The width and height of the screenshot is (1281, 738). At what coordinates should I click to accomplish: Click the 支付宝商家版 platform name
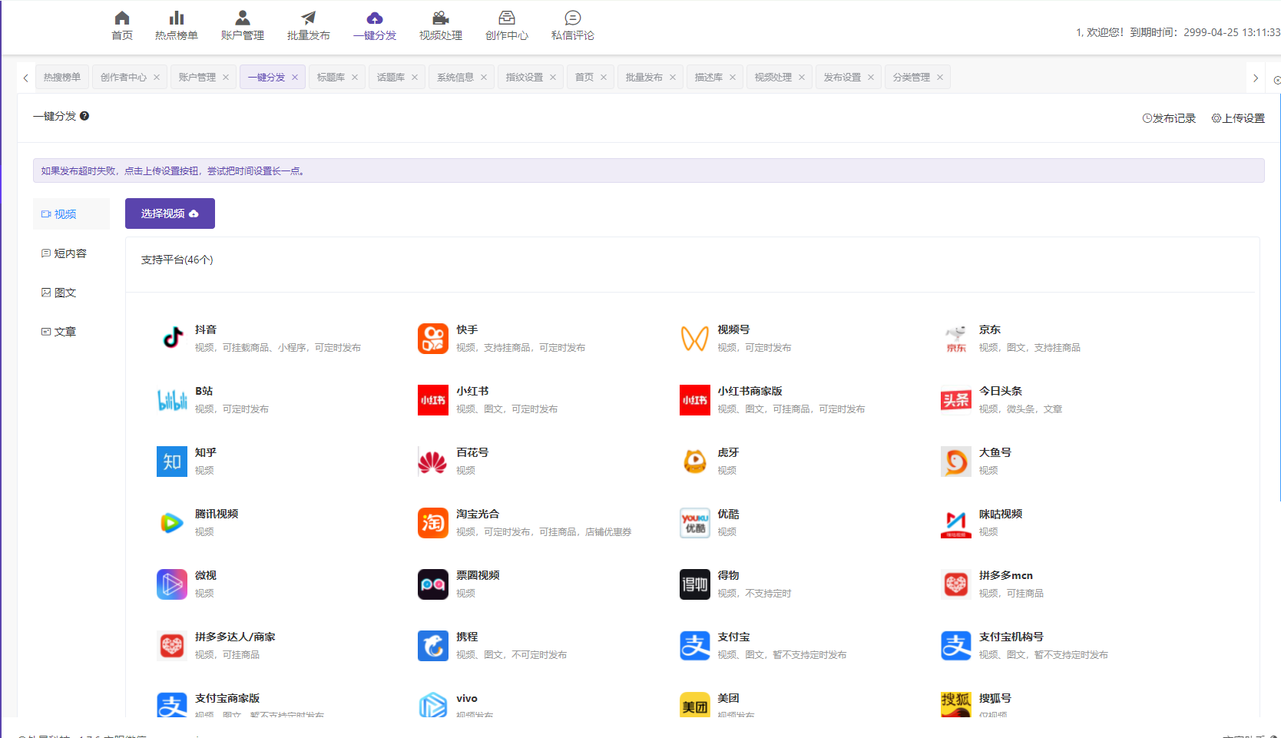pyautogui.click(x=227, y=698)
